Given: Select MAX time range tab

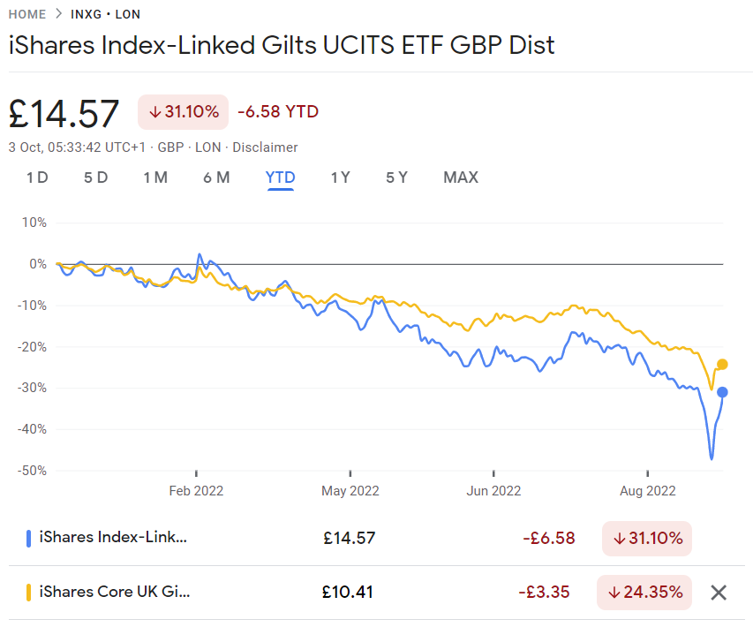Looking at the screenshot, I should [461, 178].
